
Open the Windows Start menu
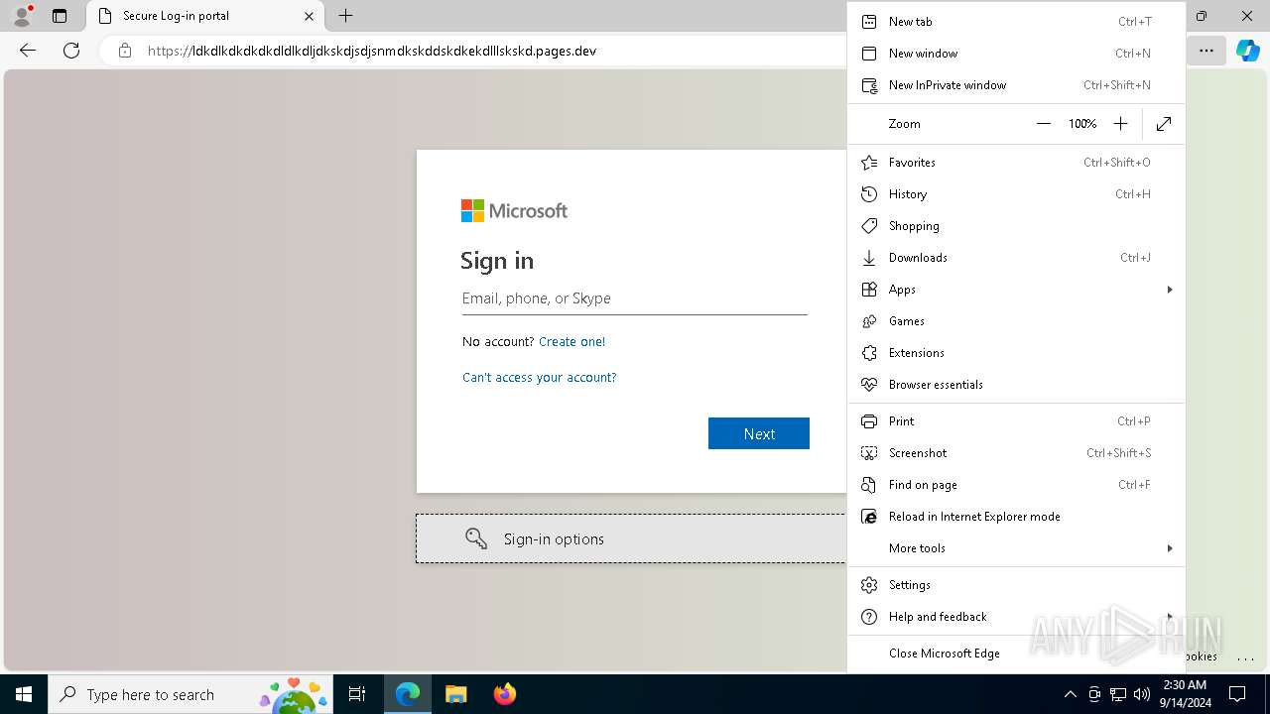click(x=24, y=694)
